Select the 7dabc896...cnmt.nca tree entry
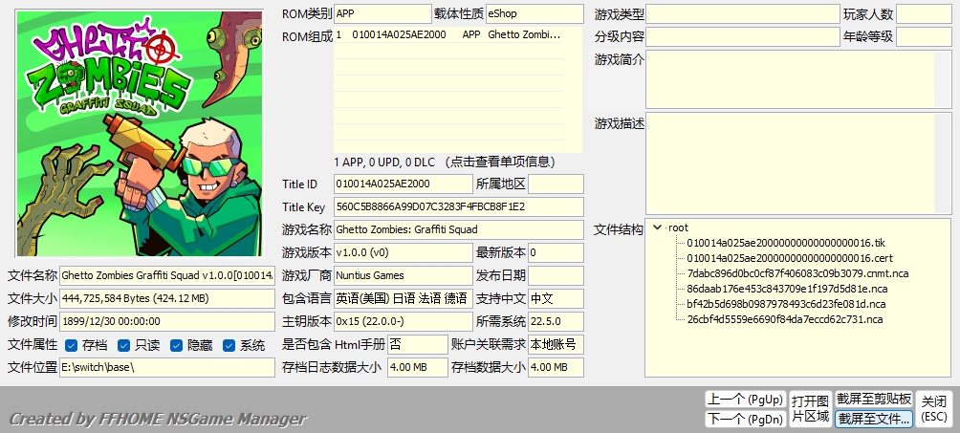The image size is (960, 433). pos(797,273)
